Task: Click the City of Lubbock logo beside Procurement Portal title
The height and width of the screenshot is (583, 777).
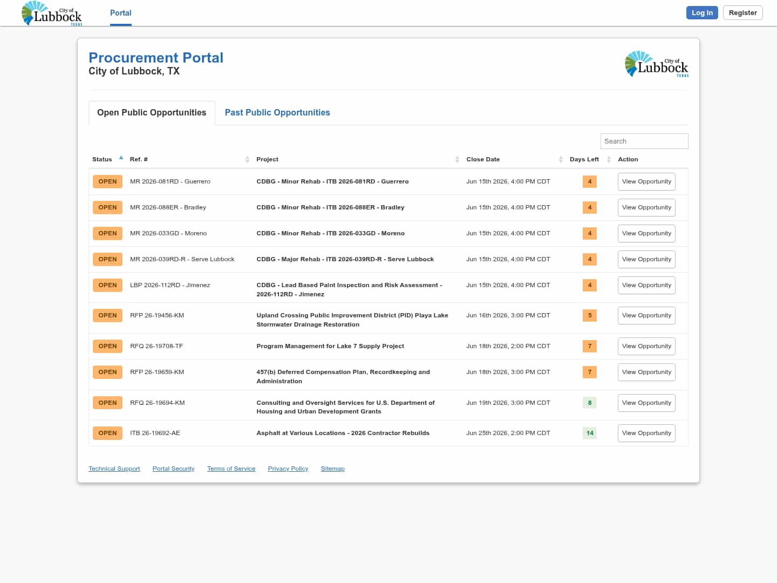Action: tap(657, 64)
